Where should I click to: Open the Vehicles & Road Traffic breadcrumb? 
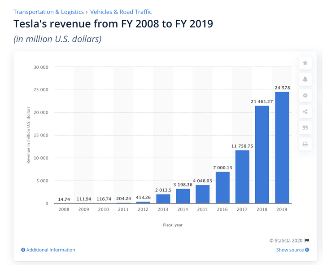pos(121,12)
